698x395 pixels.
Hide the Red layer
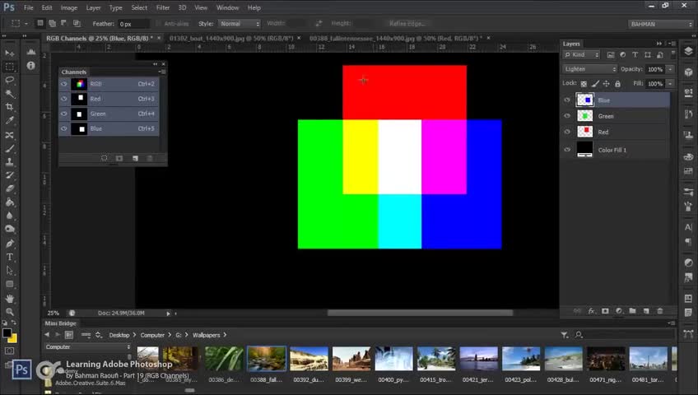tap(567, 132)
